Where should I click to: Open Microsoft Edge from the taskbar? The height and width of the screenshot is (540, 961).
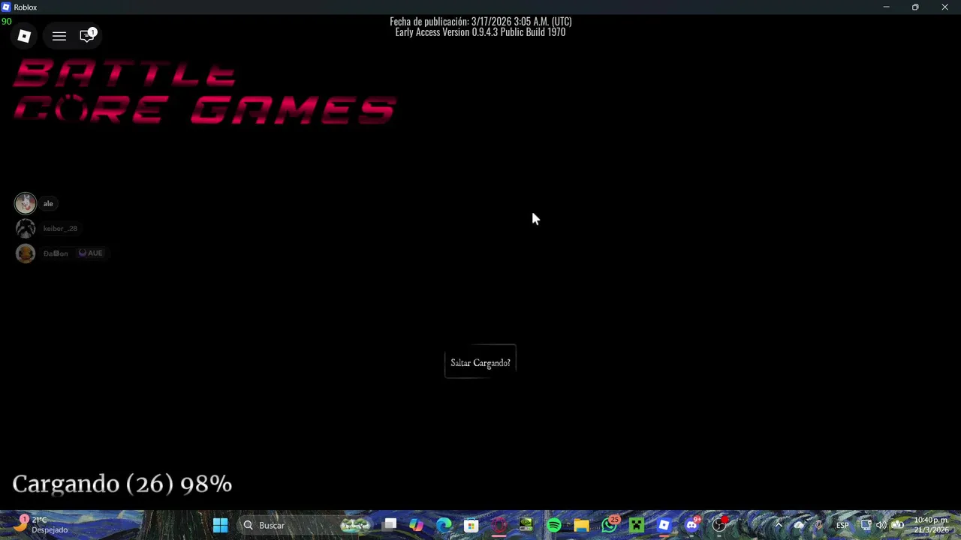pos(444,525)
